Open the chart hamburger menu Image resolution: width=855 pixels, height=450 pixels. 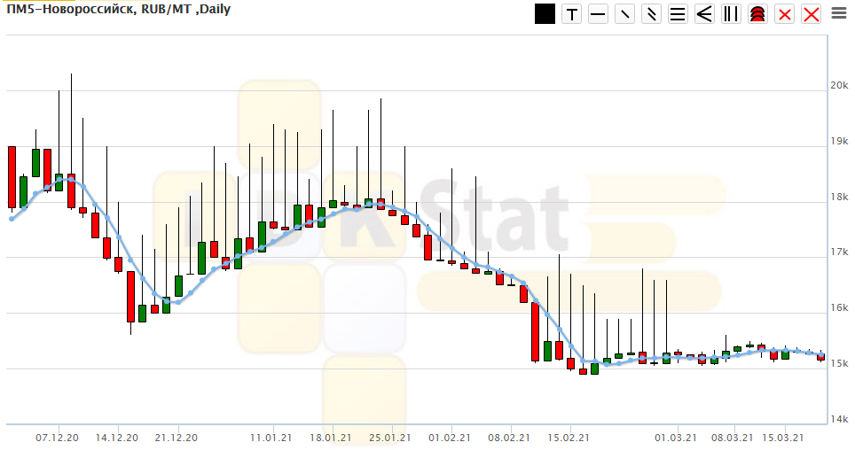click(x=838, y=14)
